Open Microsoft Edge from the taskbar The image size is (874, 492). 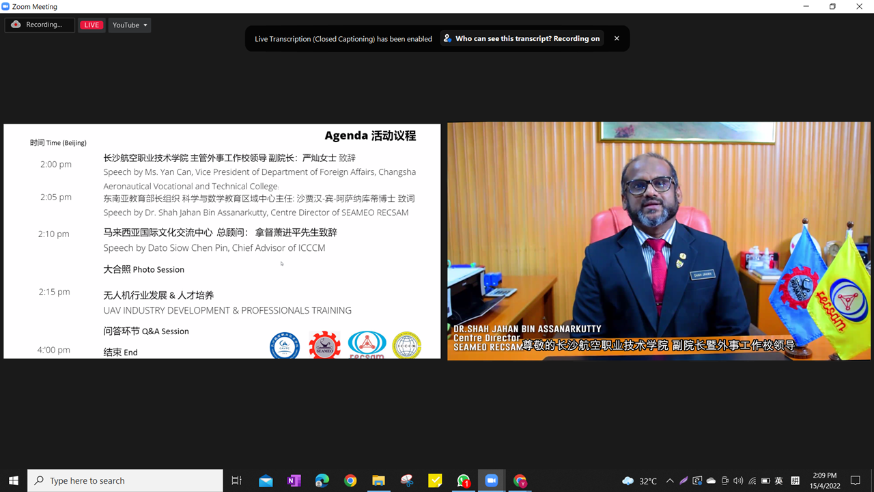click(x=322, y=480)
